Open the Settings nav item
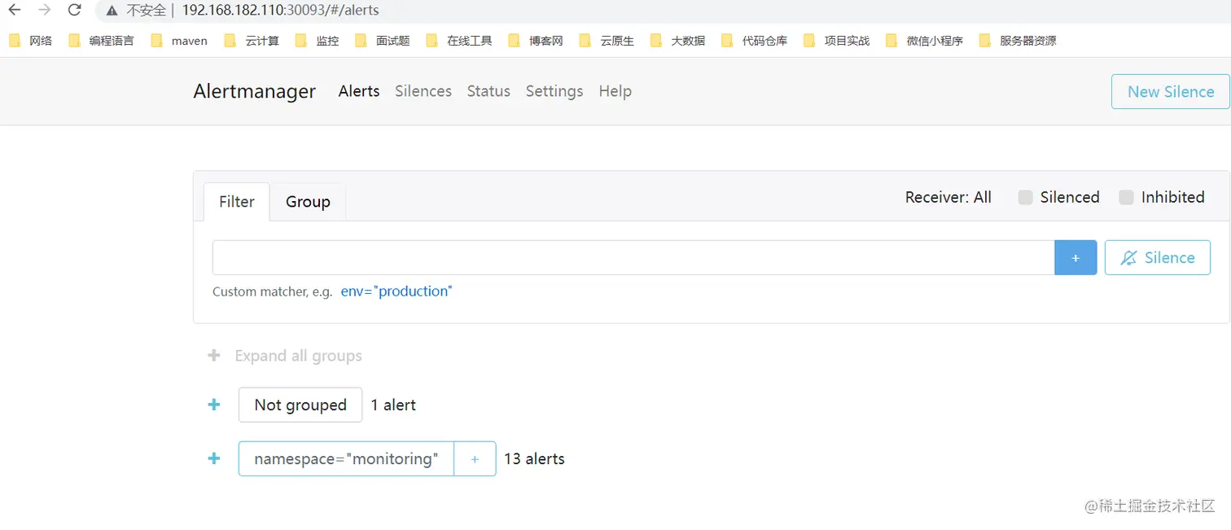Viewport: 1231px width, 530px height. click(x=554, y=91)
